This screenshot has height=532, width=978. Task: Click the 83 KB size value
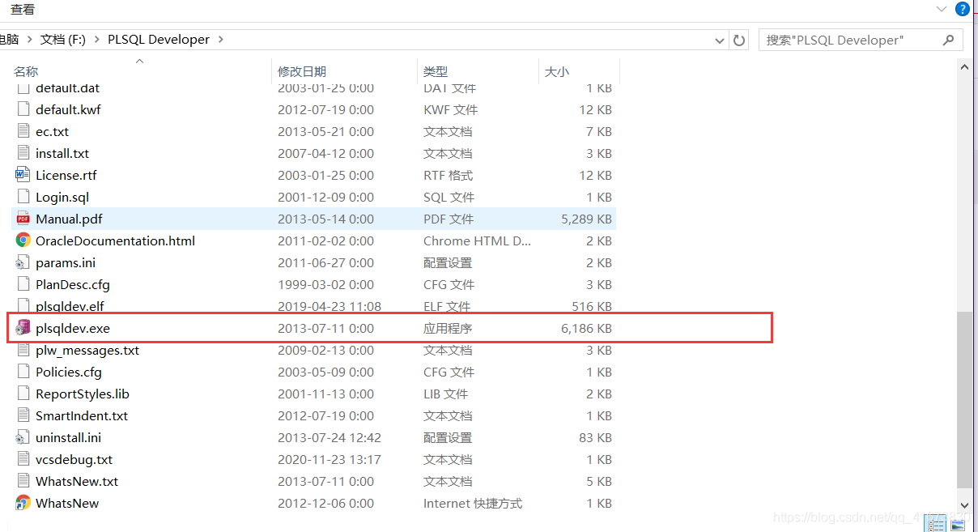594,437
